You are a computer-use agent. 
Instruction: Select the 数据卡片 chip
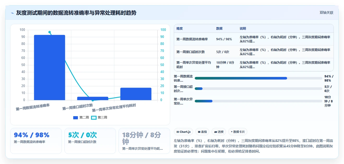[x=238, y=132]
